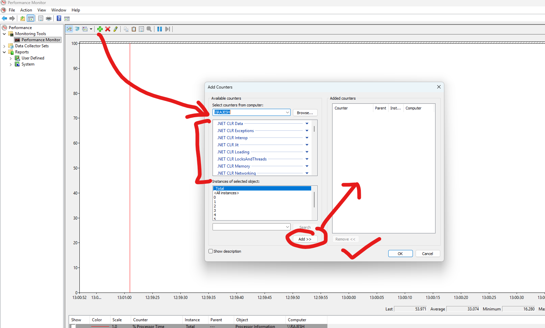Click the blue Help question mark icon
This screenshot has height=328, width=545.
[59, 18]
